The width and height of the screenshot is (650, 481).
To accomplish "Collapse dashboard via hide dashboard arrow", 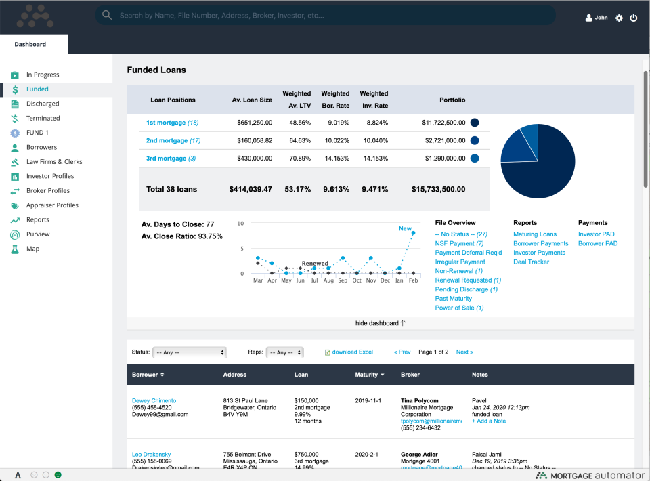I will click(x=381, y=323).
